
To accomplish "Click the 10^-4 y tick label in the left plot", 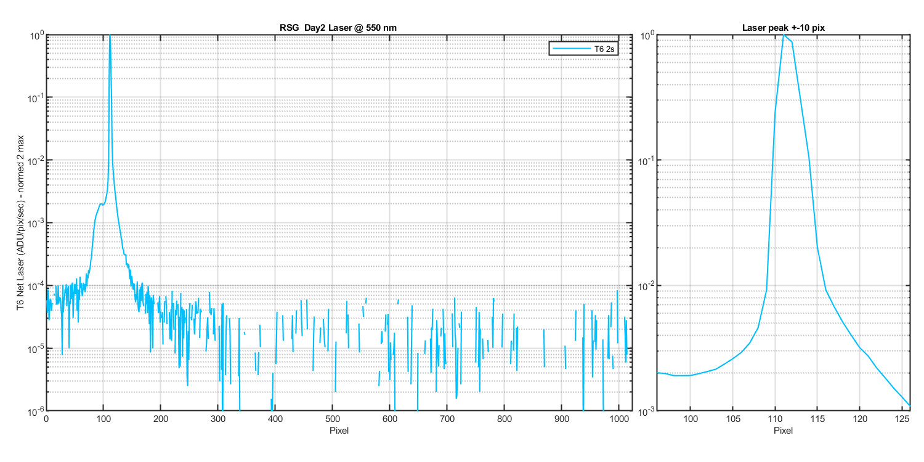I will [x=36, y=285].
